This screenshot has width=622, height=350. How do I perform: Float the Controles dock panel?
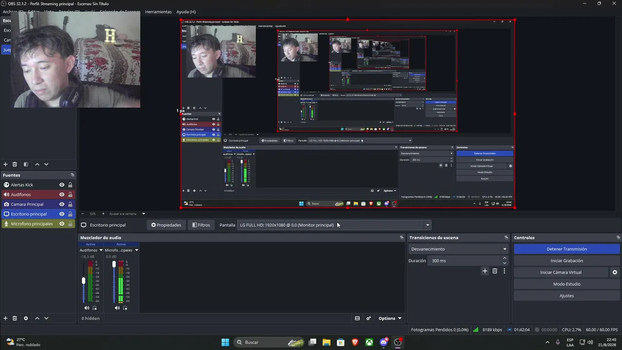point(618,238)
